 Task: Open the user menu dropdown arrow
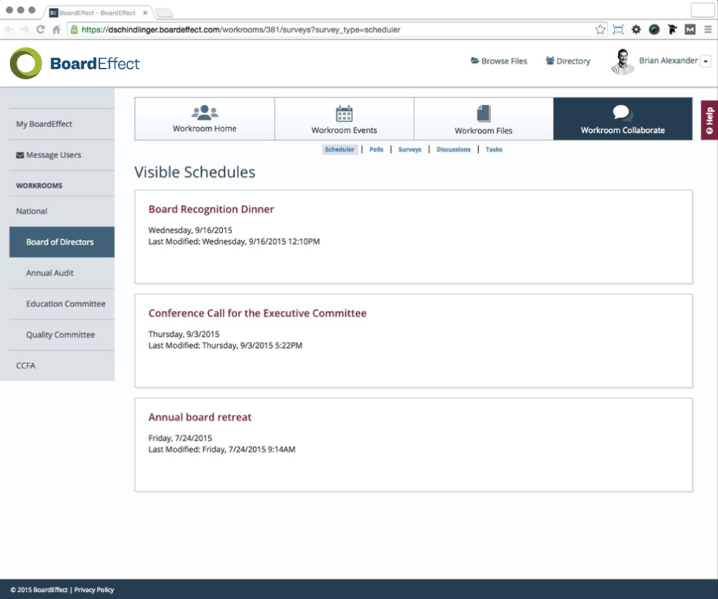[705, 61]
